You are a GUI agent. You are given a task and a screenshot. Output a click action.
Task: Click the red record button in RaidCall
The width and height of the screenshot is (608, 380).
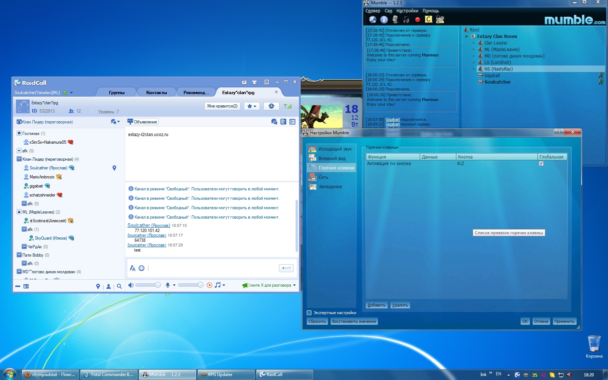click(209, 285)
